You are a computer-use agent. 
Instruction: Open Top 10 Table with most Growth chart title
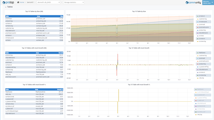click(139, 48)
